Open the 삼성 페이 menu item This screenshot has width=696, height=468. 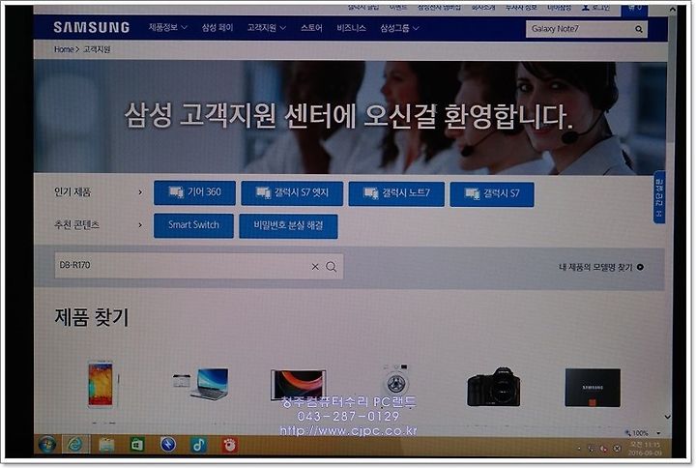(217, 27)
